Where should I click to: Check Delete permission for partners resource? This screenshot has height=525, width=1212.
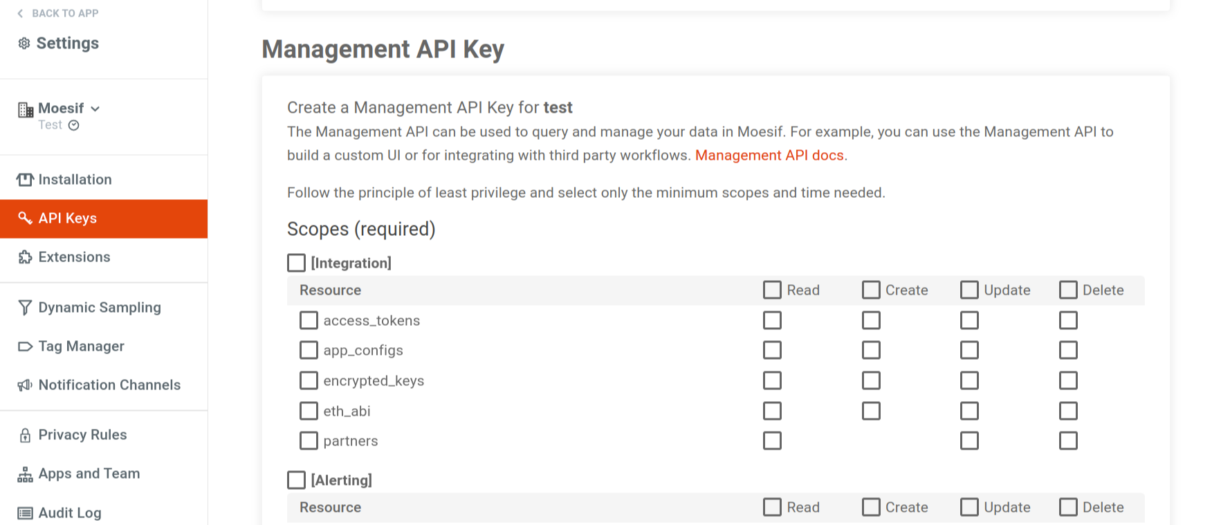coord(1067,440)
